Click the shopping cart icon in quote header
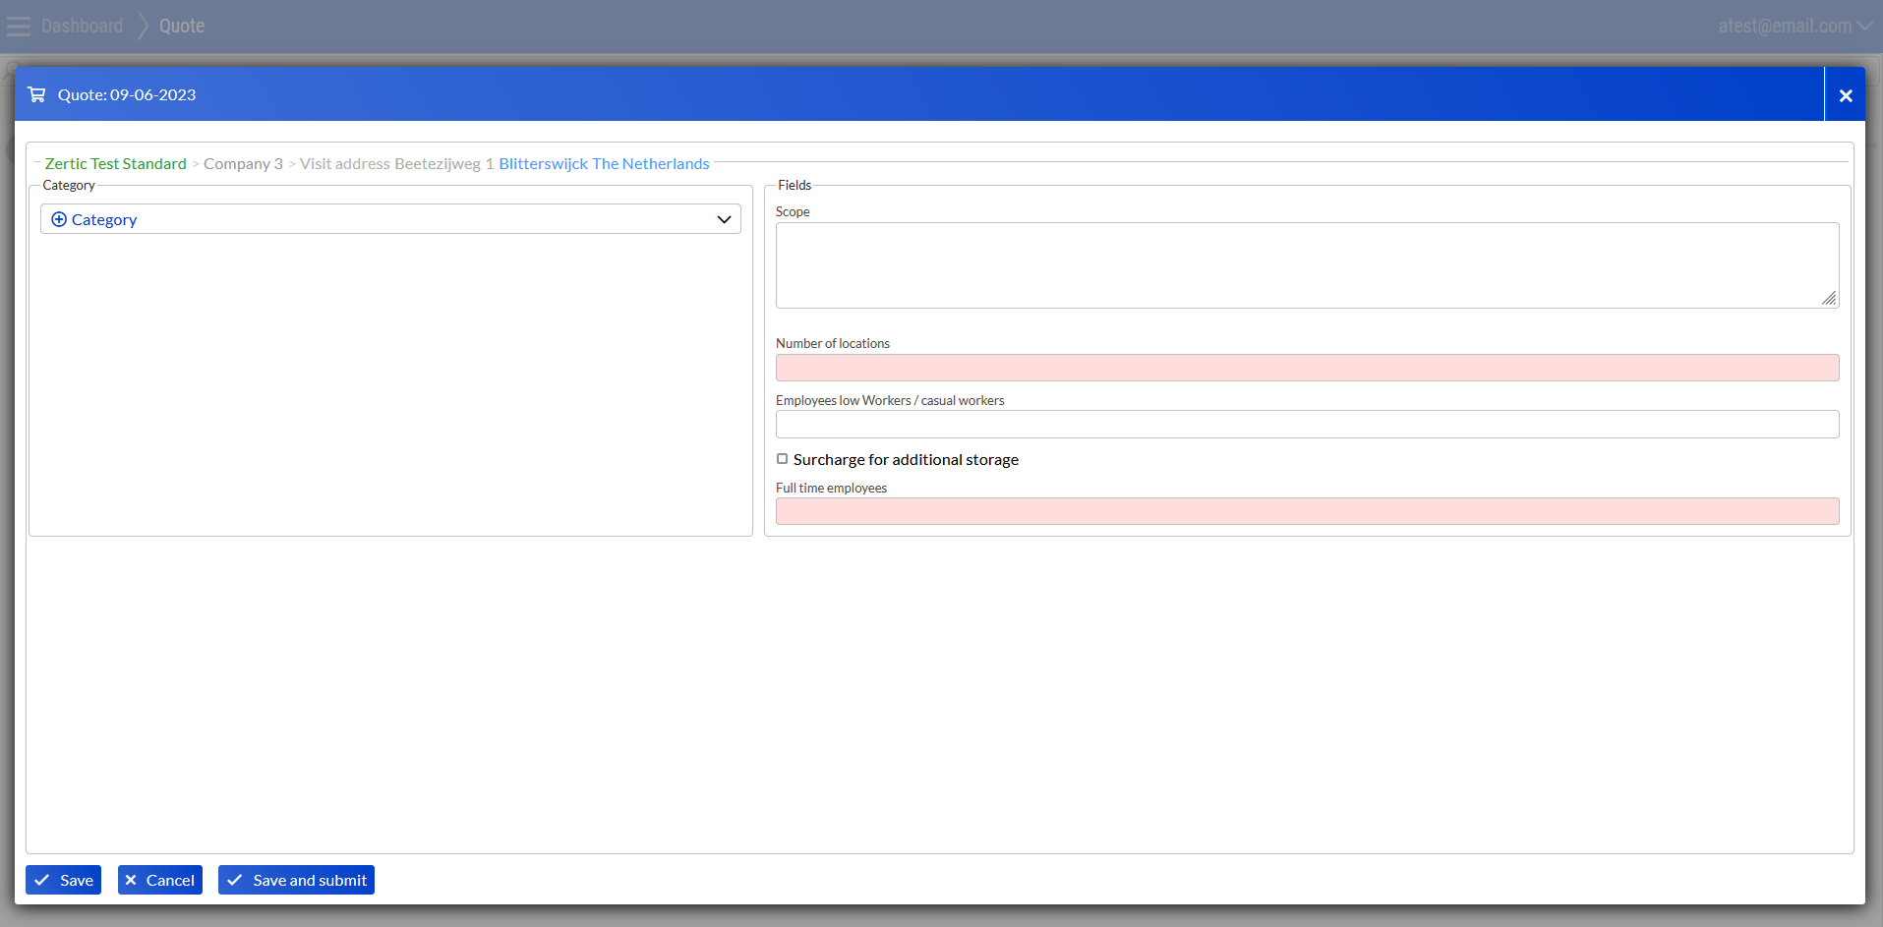Image resolution: width=1883 pixels, height=927 pixels. (x=36, y=94)
